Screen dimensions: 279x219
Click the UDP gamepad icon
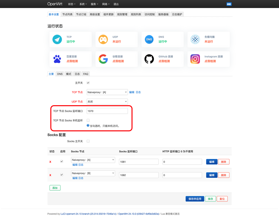click(103, 39)
